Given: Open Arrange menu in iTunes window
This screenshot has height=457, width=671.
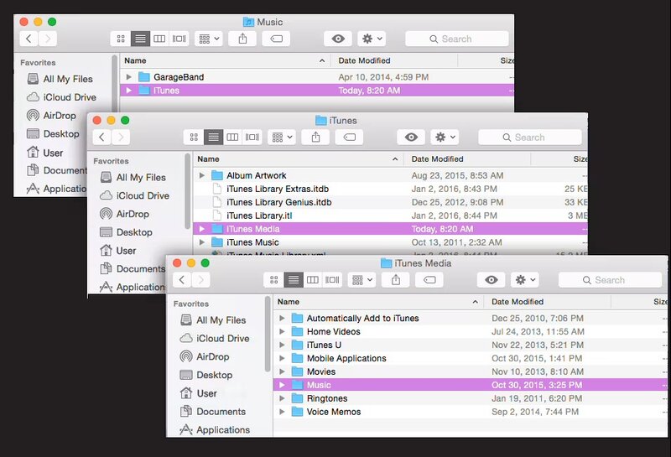Looking at the screenshot, I should pyautogui.click(x=282, y=138).
